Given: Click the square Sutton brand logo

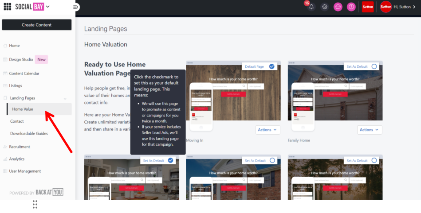Looking at the screenshot, I should 368,7.
